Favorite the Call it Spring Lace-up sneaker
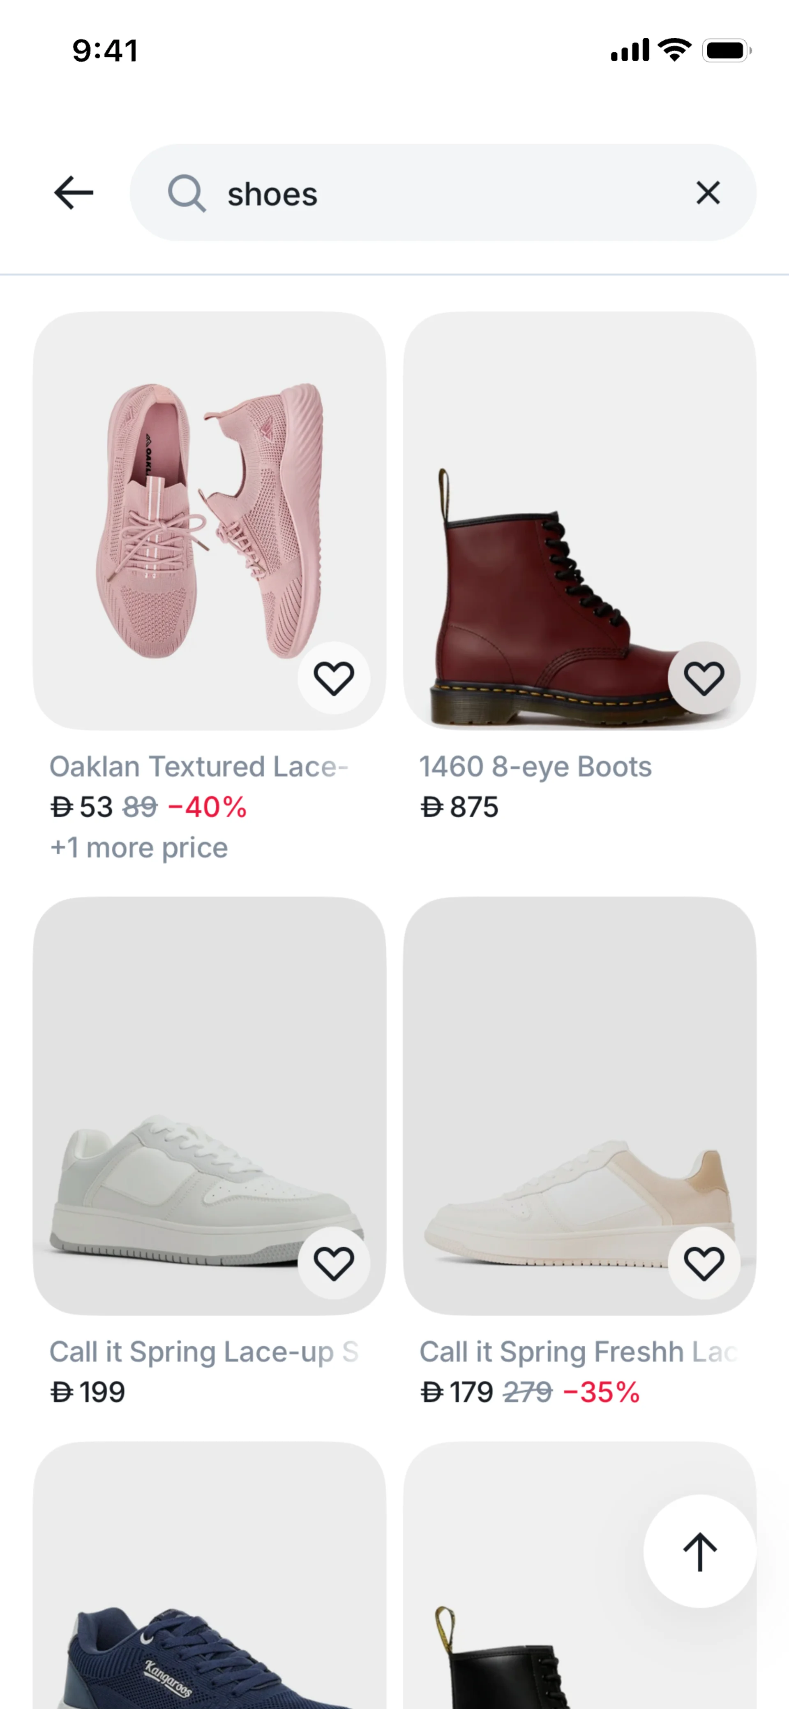Viewport: 789px width, 1709px height. point(334,1262)
